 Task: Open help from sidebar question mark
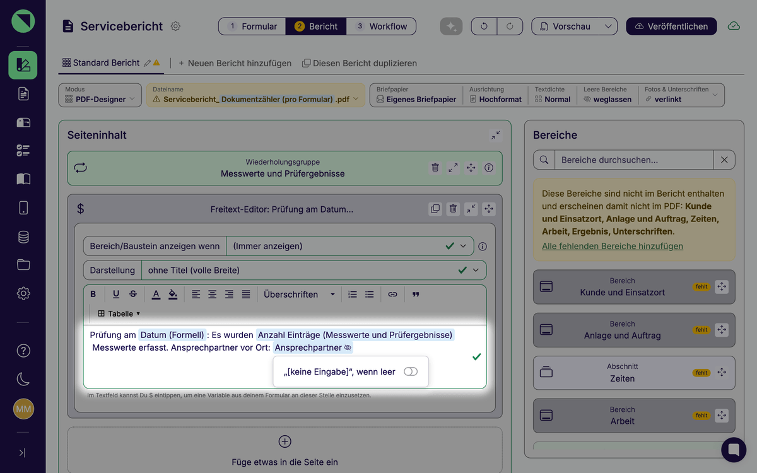click(23, 350)
